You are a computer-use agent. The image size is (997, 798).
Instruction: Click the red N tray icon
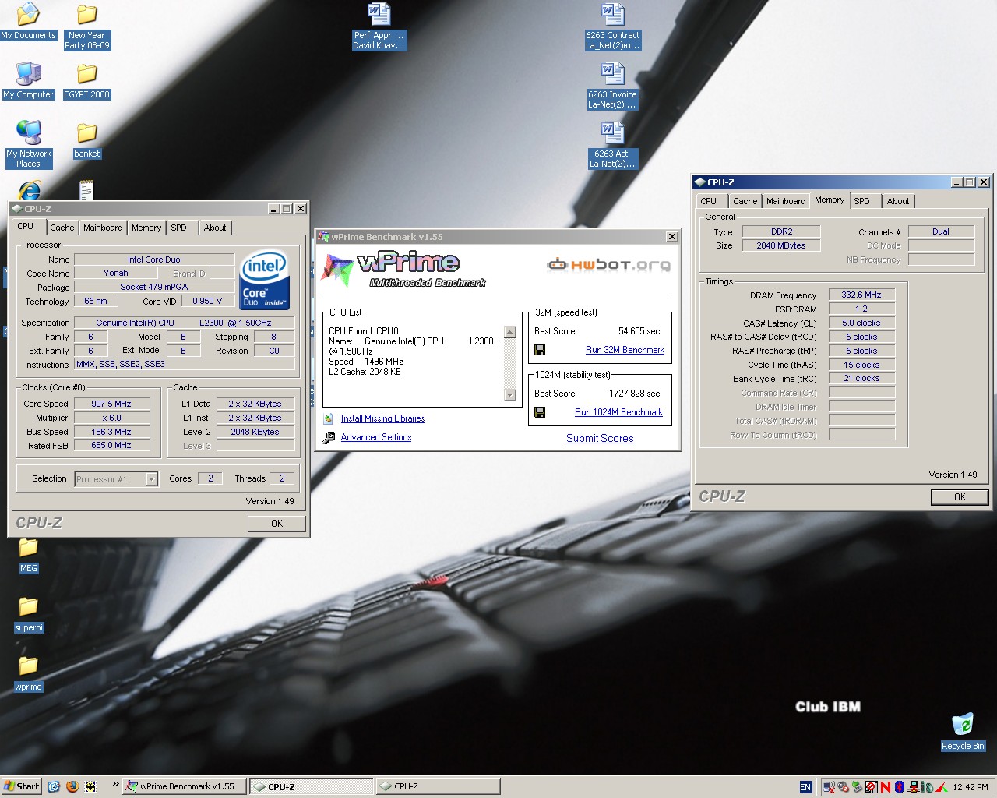(886, 787)
